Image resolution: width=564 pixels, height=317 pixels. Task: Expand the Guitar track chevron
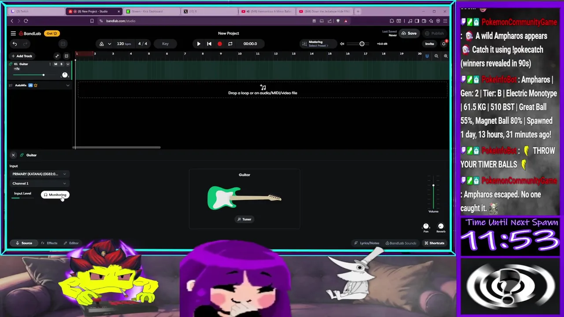(67, 64)
